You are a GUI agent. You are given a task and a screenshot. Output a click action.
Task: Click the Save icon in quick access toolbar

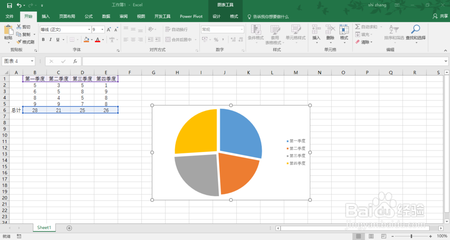coord(9,5)
